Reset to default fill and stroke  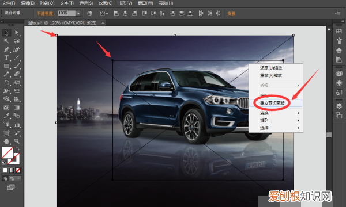click(x=4, y=163)
